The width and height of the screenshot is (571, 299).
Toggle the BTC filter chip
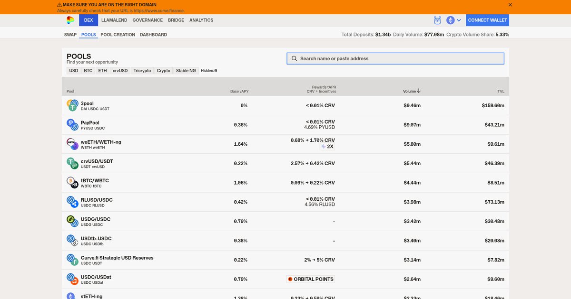pyautogui.click(x=88, y=70)
